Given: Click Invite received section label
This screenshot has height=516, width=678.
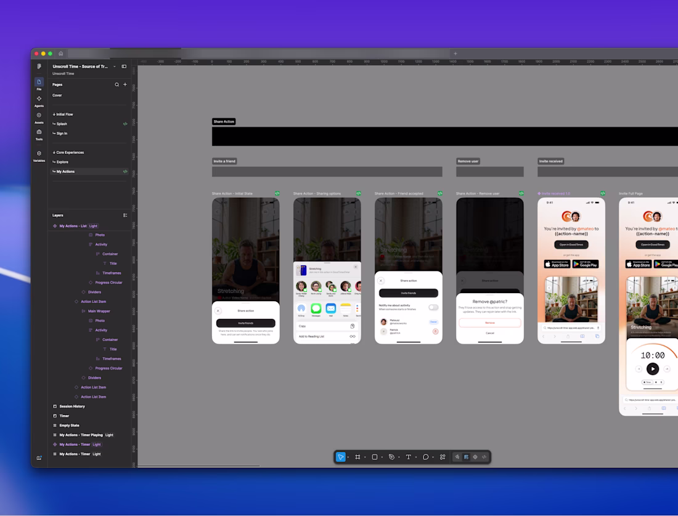Looking at the screenshot, I should 551,161.
